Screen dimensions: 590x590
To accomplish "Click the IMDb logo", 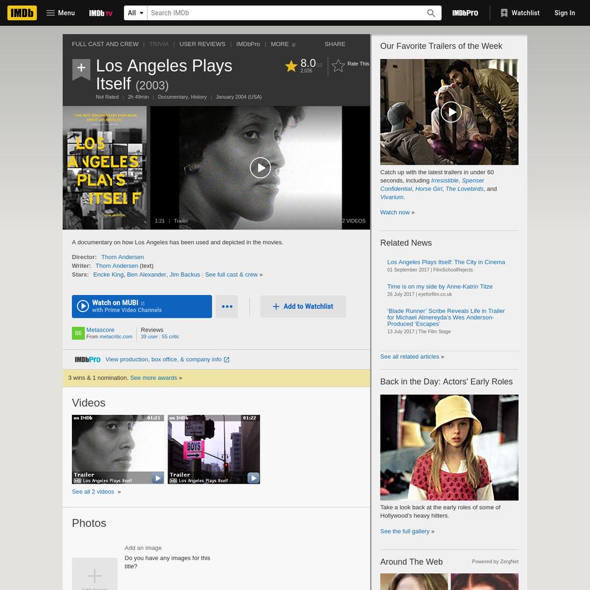I will 22,13.
